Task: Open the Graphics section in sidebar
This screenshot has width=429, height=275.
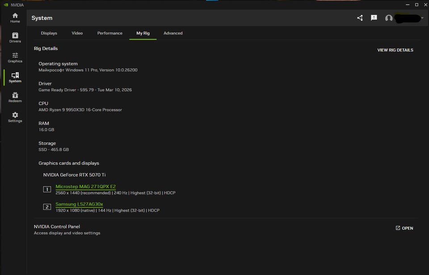Action: click(15, 58)
